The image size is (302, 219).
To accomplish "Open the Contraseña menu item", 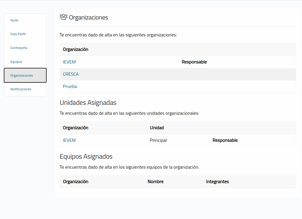I will (x=19, y=48).
